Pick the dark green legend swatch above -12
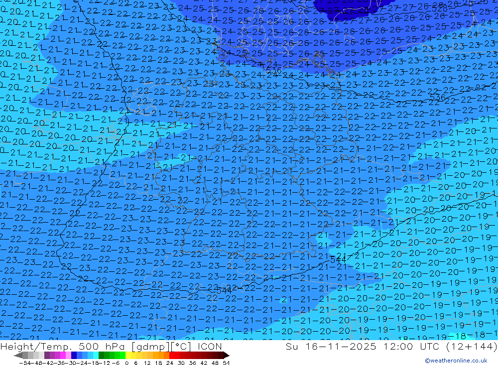The width and height of the screenshot is (498, 365). point(101,355)
